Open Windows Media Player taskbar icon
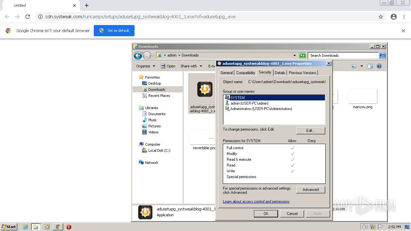This screenshot has width=411, height=231. [x=47, y=227]
